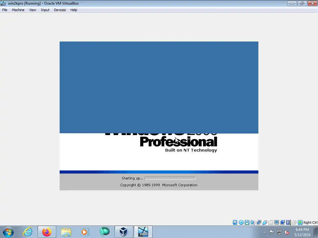The height and width of the screenshot is (238, 318).
Task: Click the Right Ctrl host key label
Action: [311, 223]
